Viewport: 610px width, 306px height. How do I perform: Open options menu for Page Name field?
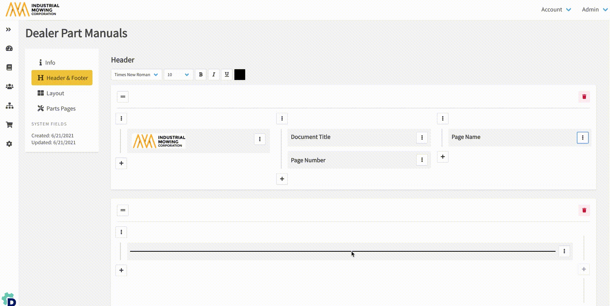click(582, 138)
